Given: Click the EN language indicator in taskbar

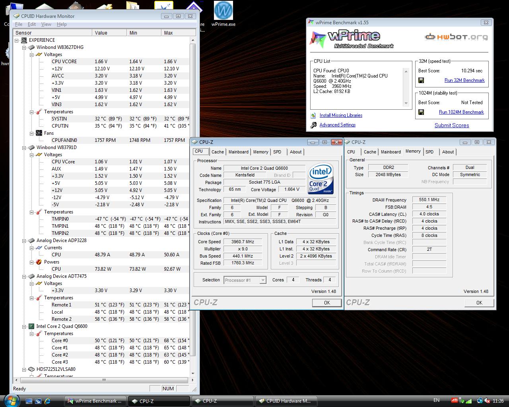Looking at the screenshot, I should coord(436,400).
